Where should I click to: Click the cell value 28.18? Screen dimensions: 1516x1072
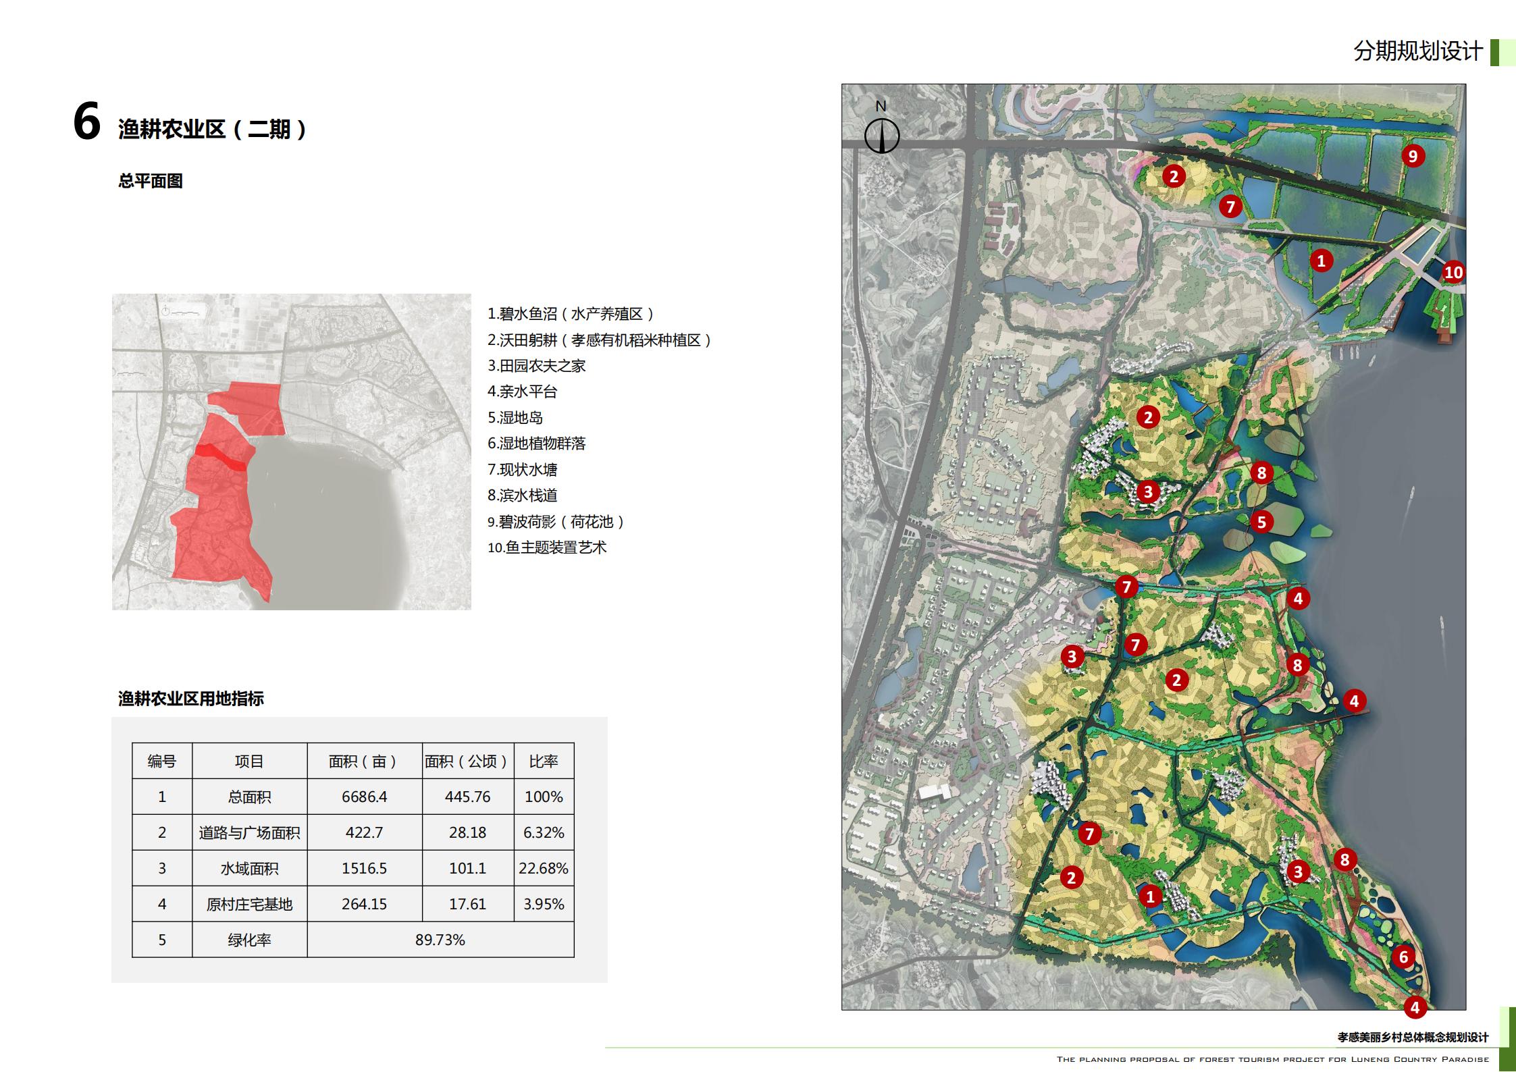click(468, 833)
